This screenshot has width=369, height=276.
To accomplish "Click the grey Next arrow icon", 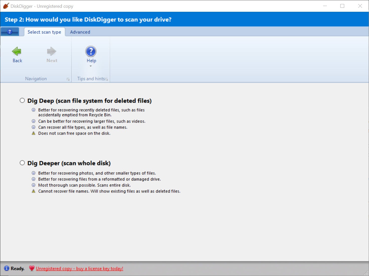I will point(52,51).
